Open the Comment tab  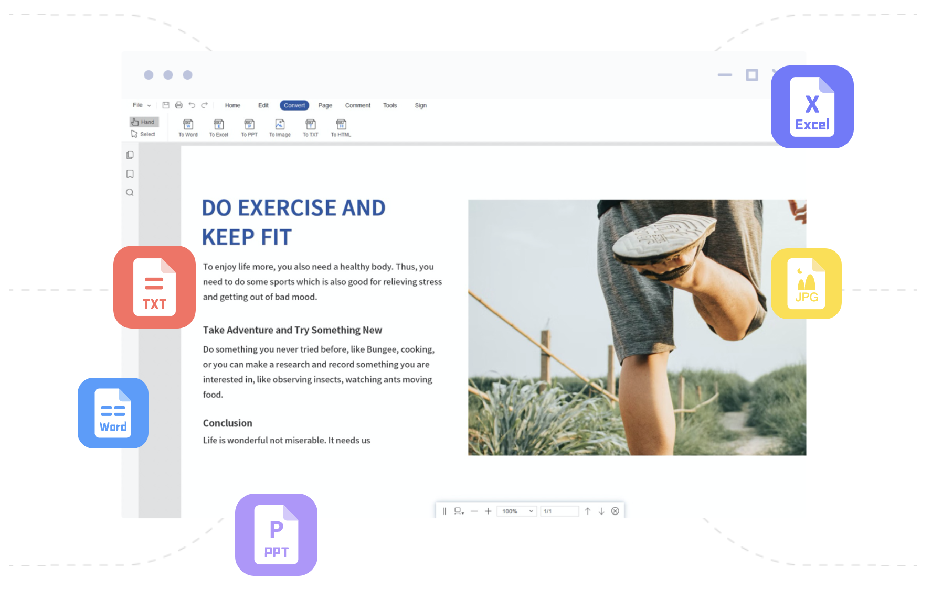pyautogui.click(x=358, y=105)
